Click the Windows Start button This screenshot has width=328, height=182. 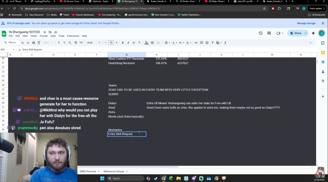102,178
